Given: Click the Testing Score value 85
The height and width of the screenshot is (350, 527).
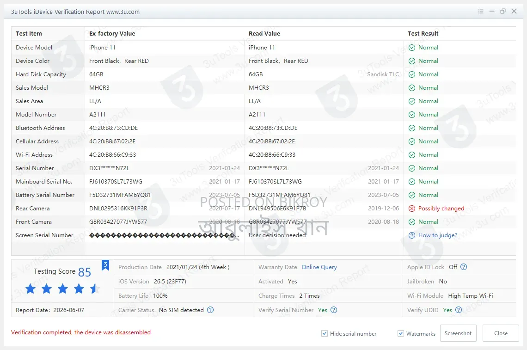Looking at the screenshot, I should tap(85, 272).
